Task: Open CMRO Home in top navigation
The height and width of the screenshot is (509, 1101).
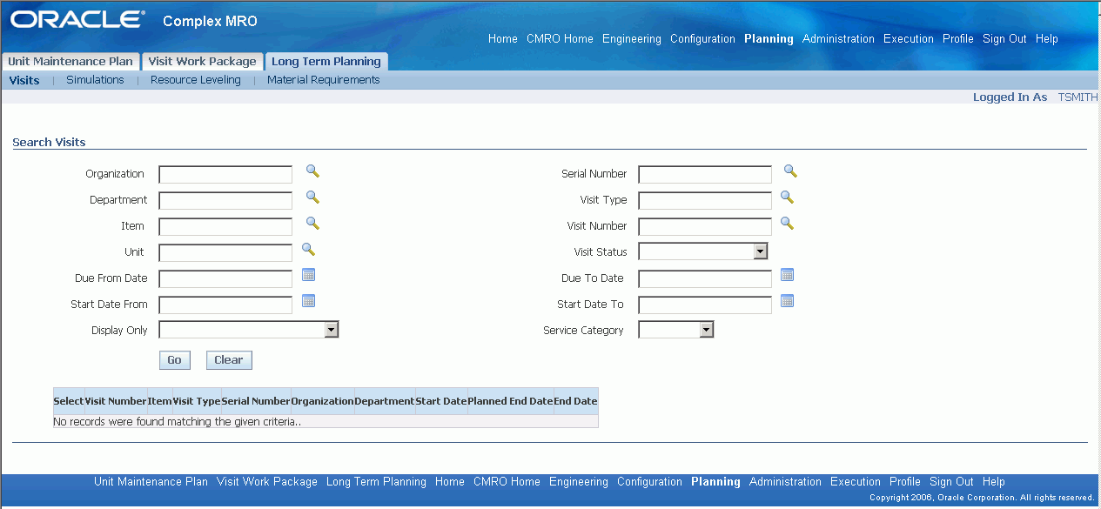Action: (x=560, y=39)
